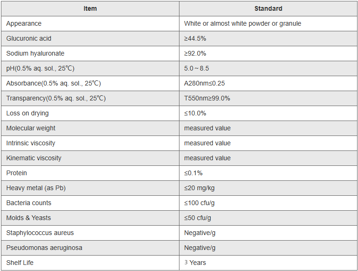Click the "Molecular weight" row label
Screen dimensions: 358x271
(31, 128)
